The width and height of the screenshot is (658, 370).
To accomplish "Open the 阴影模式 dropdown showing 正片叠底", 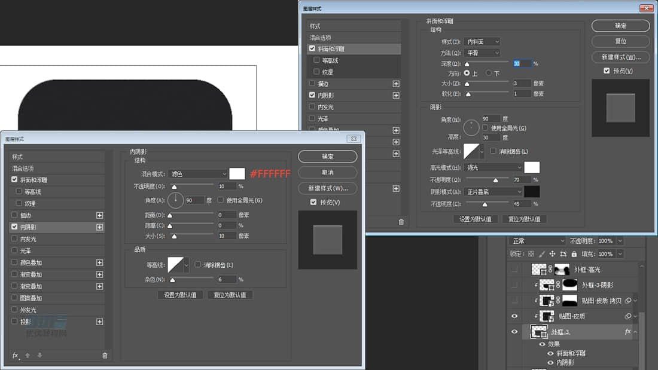I will coord(493,192).
